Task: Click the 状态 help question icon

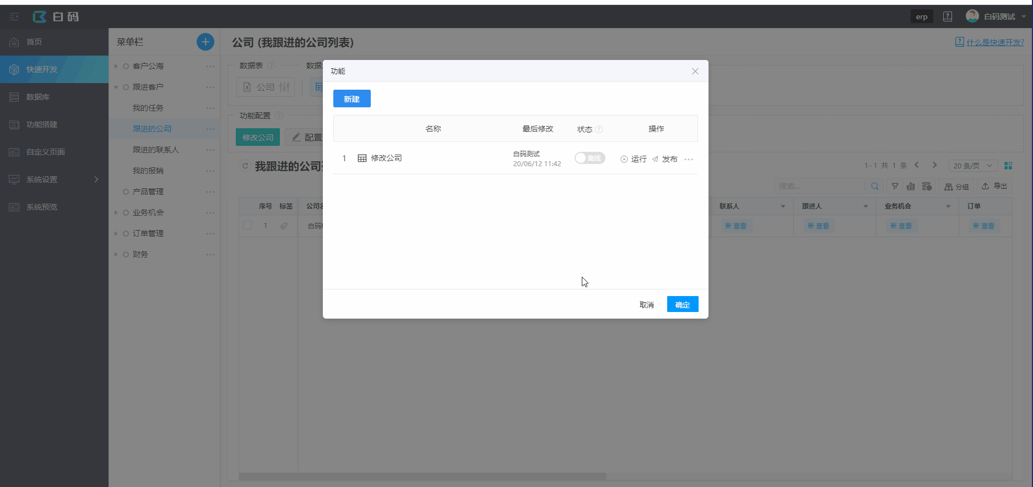Action: tap(599, 129)
